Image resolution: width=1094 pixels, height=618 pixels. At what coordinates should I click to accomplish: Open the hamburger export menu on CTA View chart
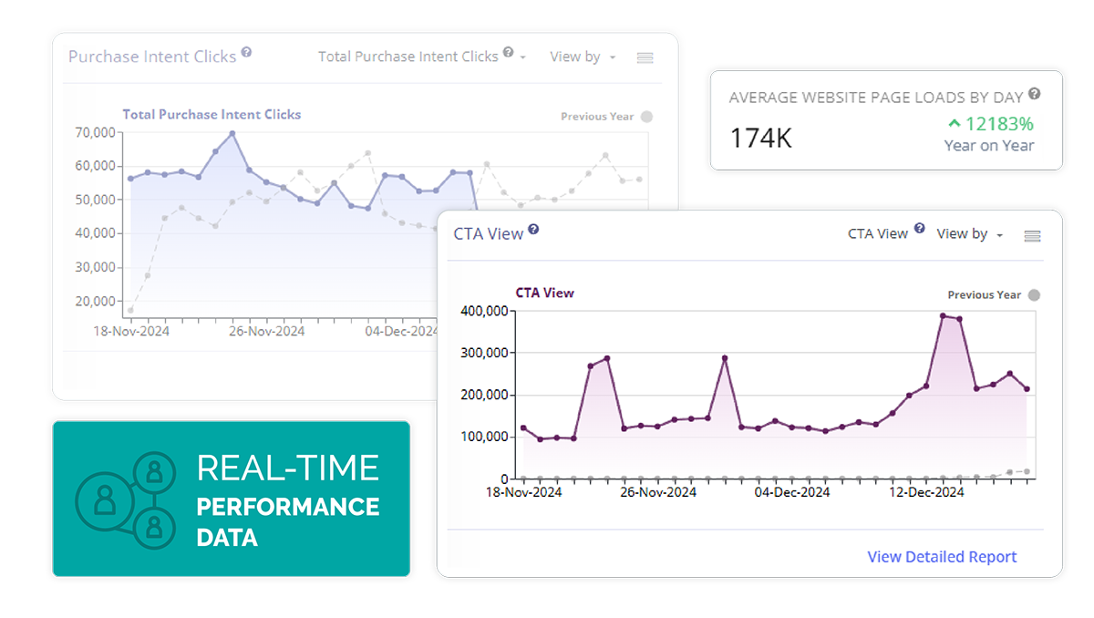1031,235
